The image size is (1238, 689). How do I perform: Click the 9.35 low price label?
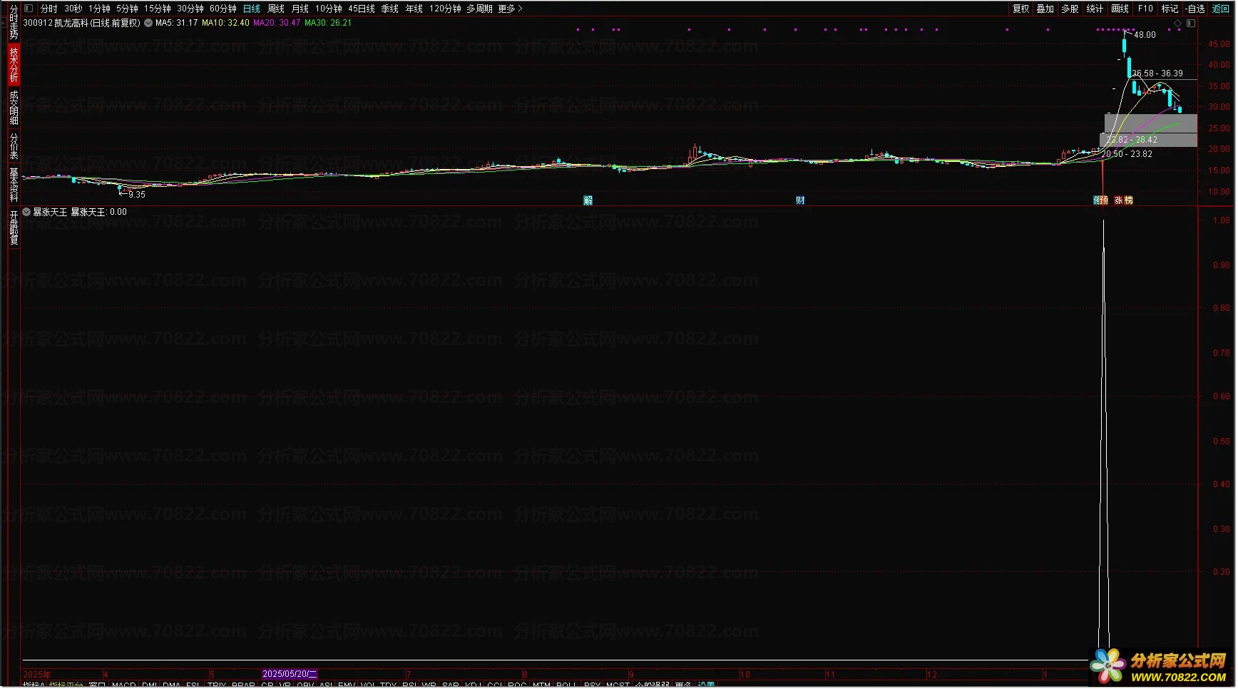tap(137, 195)
